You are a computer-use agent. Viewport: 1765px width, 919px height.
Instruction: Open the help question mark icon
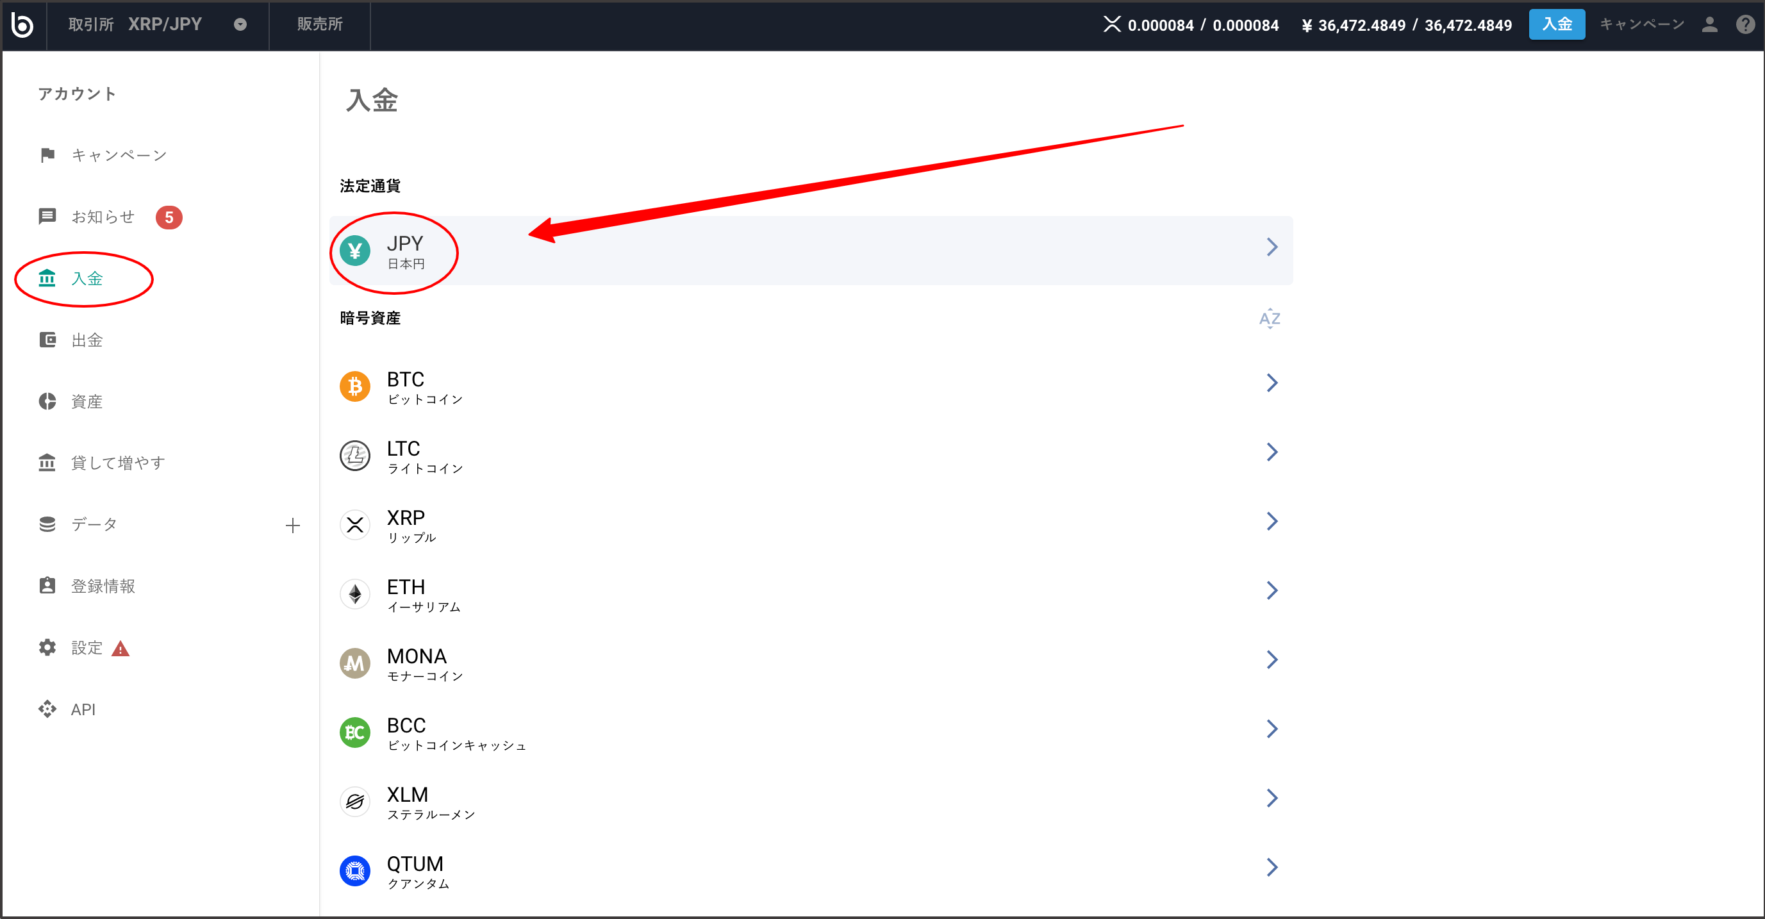[1744, 24]
